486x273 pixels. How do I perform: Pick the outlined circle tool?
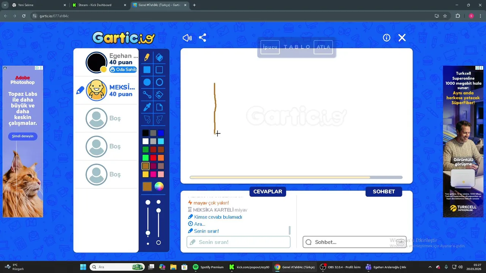[x=159, y=82]
